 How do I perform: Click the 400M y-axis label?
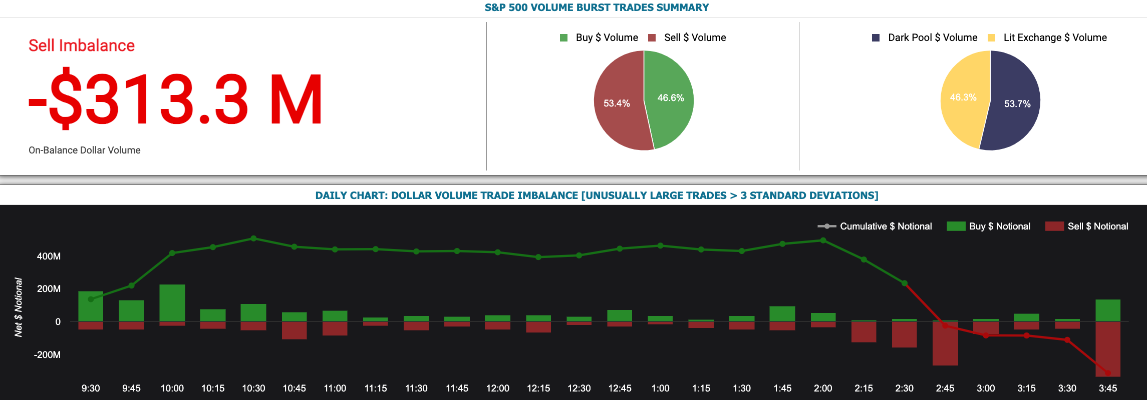tap(49, 256)
